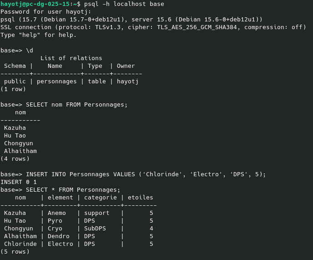Viewport: 313px width, 260px height.
Task: Click the "etoiles" column header
Action: point(140,198)
